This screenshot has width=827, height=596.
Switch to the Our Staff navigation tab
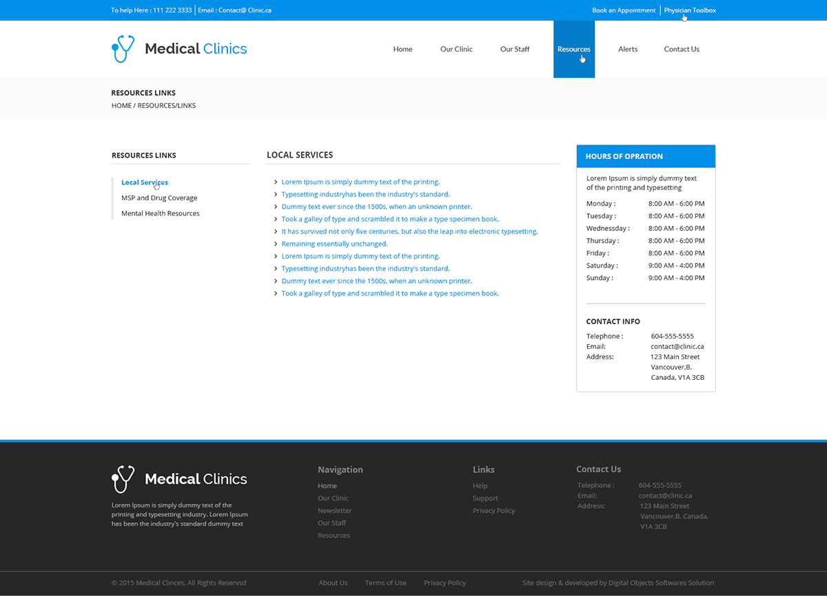[515, 49]
